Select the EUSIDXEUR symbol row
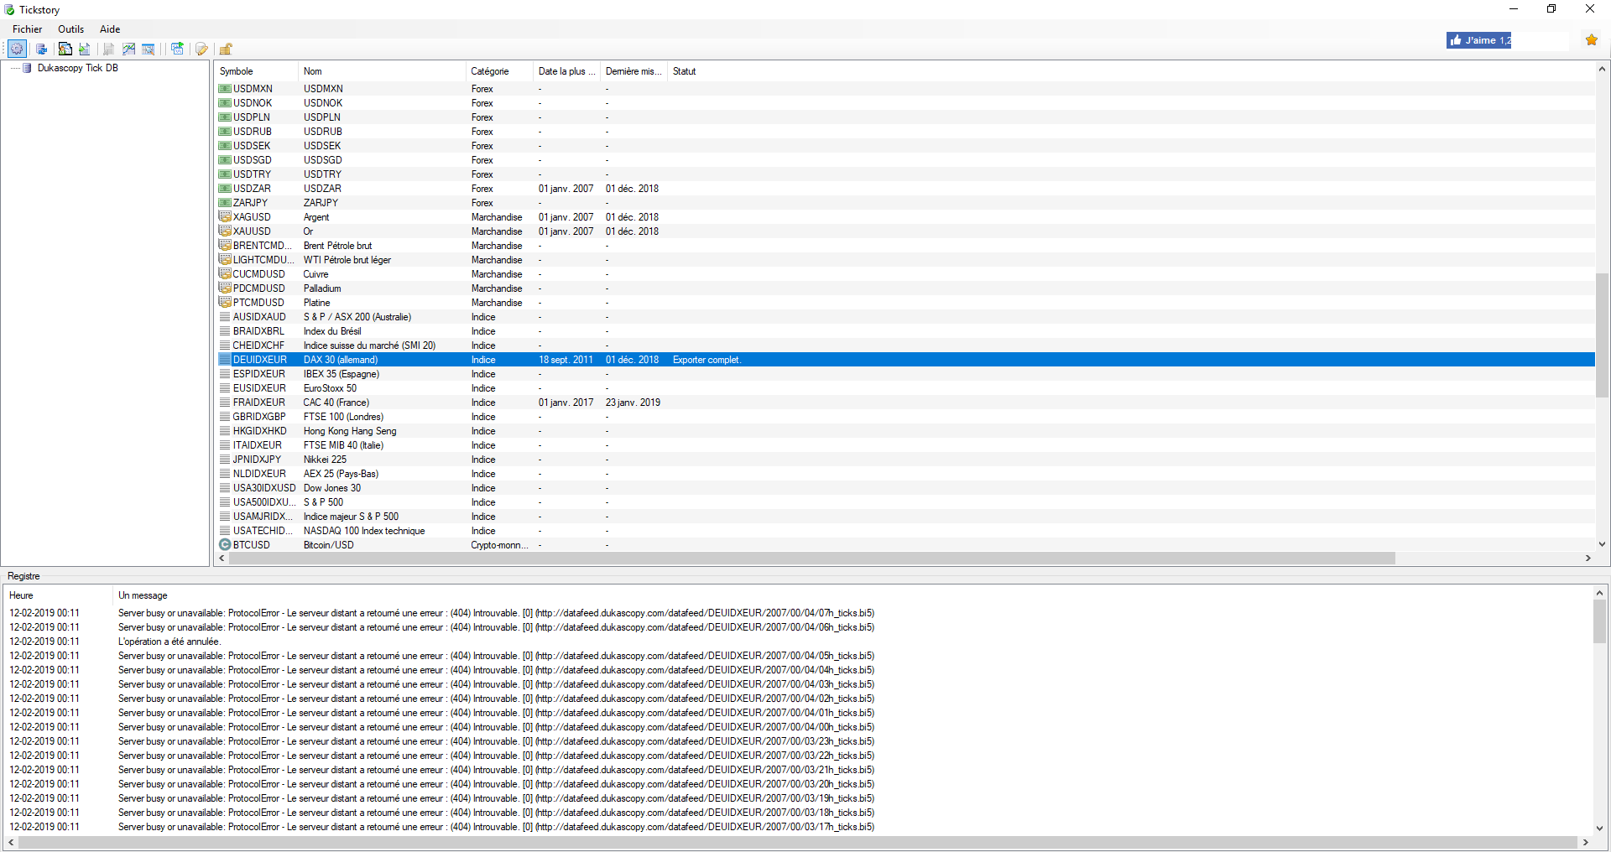This screenshot has width=1611, height=852. tap(905, 388)
